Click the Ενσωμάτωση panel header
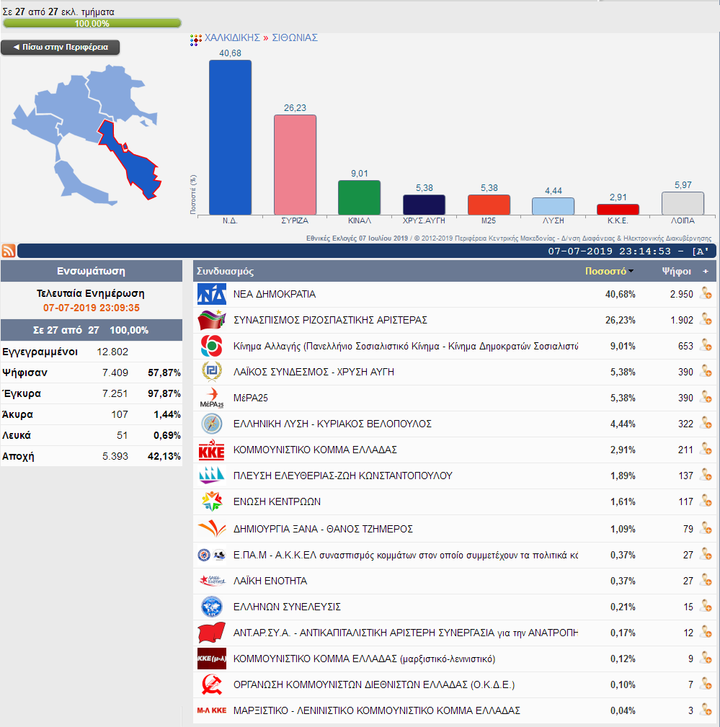 coord(92,271)
